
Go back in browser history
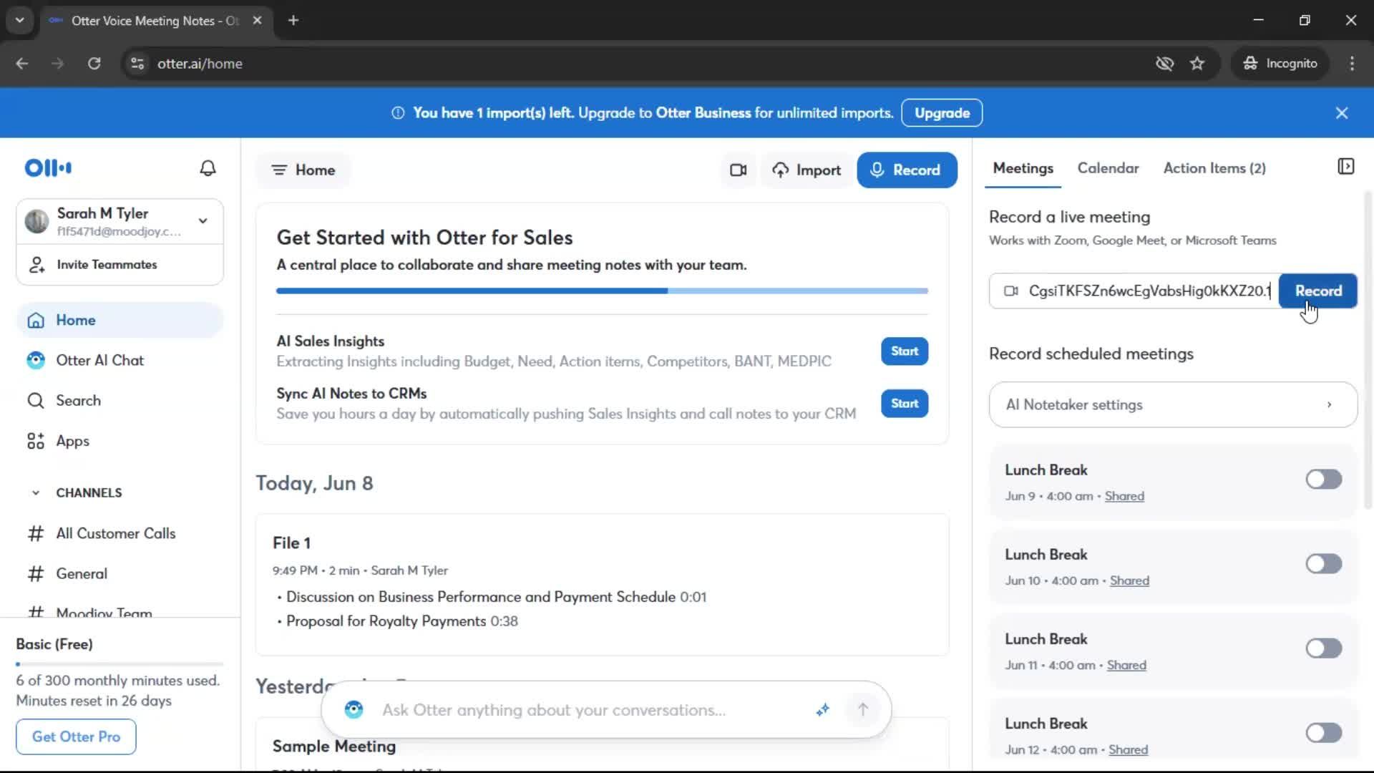[x=22, y=64]
